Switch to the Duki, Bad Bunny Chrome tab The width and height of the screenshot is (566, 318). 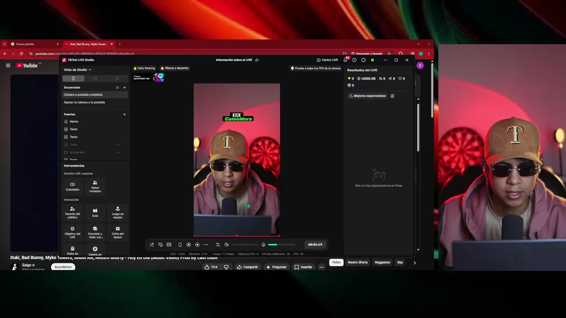click(88, 44)
